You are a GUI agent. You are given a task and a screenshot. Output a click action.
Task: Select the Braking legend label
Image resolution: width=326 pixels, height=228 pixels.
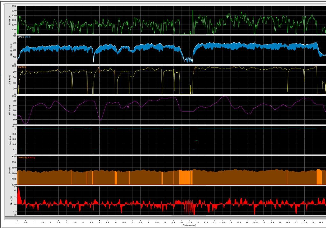click(x=31, y=157)
